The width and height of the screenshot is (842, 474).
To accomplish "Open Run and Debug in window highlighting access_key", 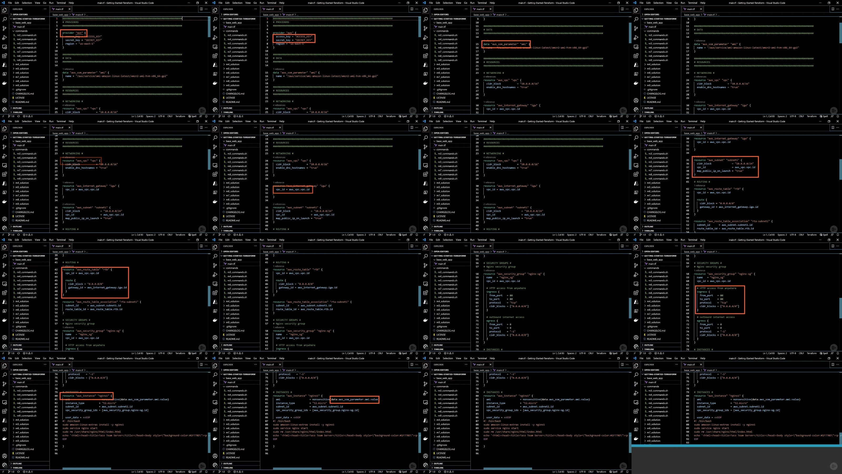I will coord(215,38).
